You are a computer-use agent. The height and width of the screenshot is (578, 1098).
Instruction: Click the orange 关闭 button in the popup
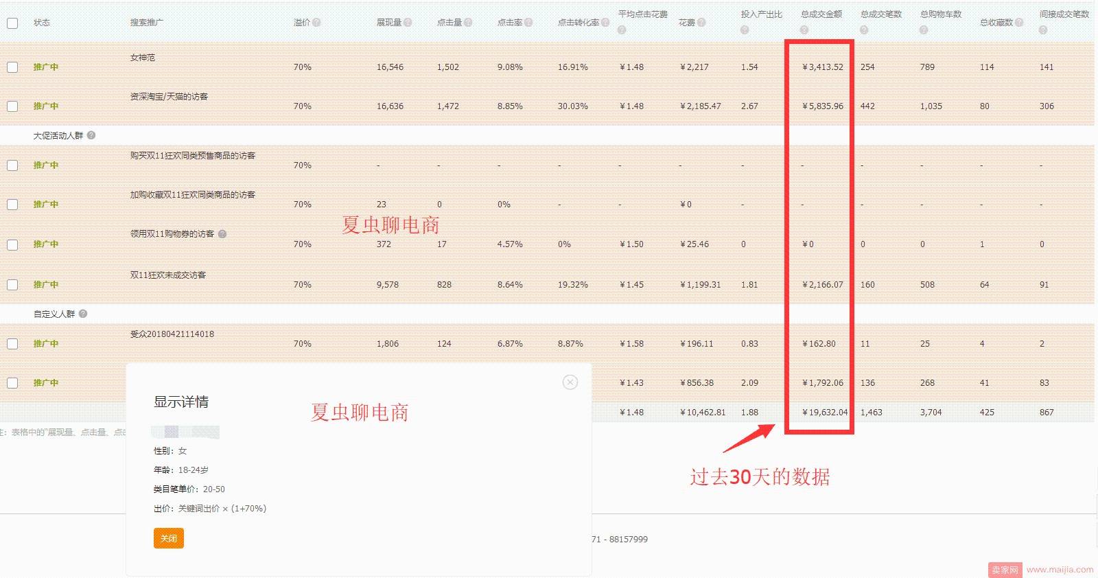169,538
